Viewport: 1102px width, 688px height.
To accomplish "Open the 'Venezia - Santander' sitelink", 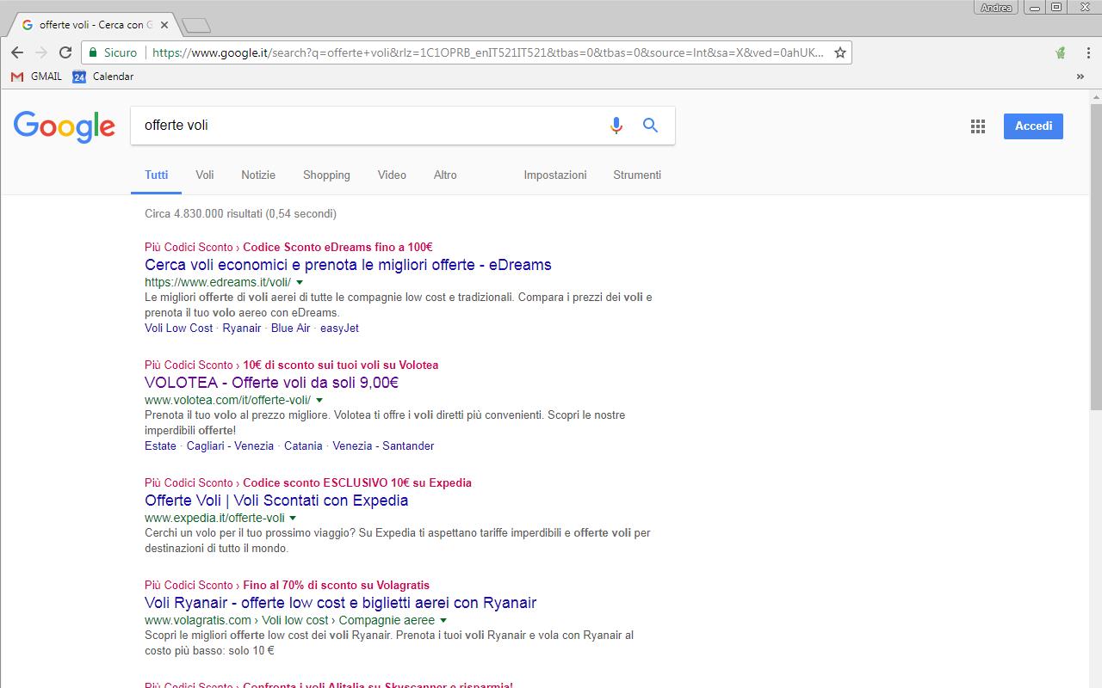I will [383, 445].
